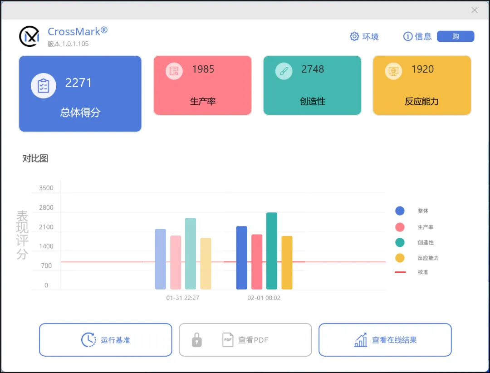Open the 环境 settings gear icon

(354, 37)
